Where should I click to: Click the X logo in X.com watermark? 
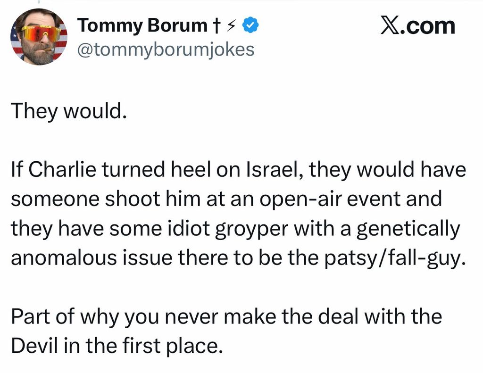[x=390, y=25]
